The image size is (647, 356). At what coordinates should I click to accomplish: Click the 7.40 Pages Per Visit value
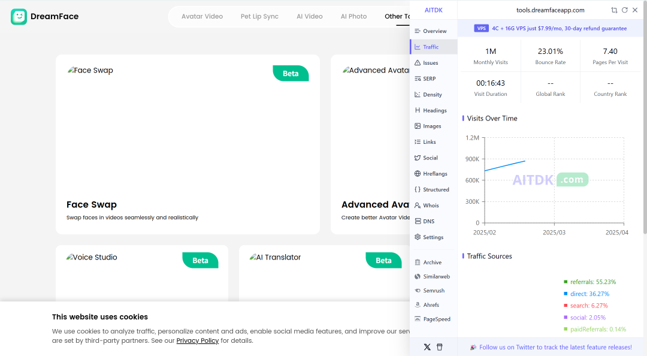pos(610,52)
